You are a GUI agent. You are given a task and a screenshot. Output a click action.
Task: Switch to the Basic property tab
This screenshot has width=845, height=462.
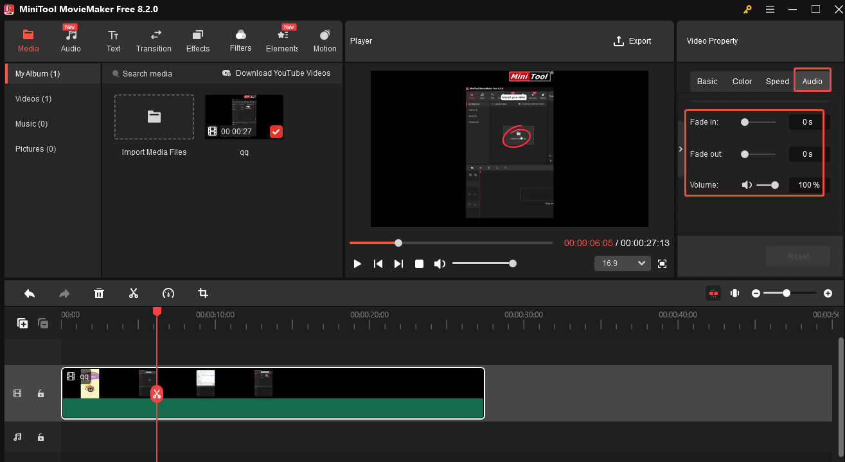(x=707, y=82)
